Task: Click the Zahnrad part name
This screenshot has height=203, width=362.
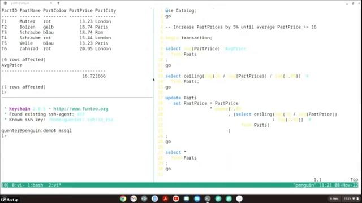Action: pyautogui.click(x=29, y=49)
